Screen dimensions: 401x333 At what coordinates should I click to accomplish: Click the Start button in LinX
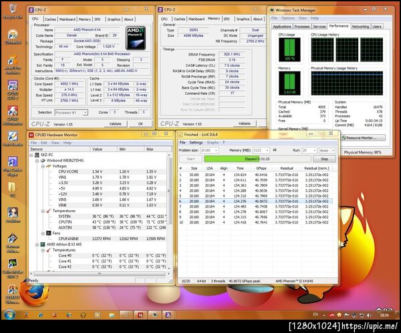[x=190, y=159]
